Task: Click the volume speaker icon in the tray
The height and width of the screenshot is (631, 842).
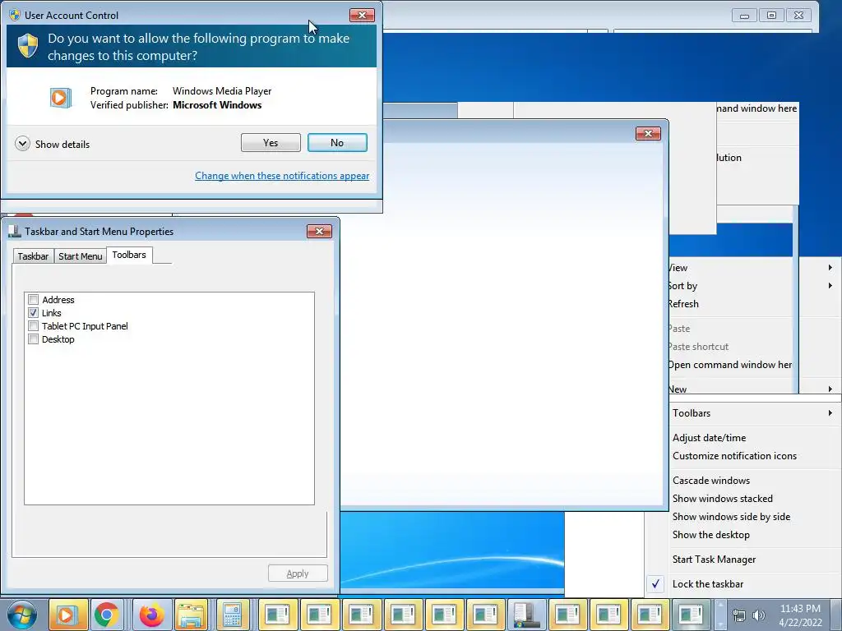Action: coord(758,616)
